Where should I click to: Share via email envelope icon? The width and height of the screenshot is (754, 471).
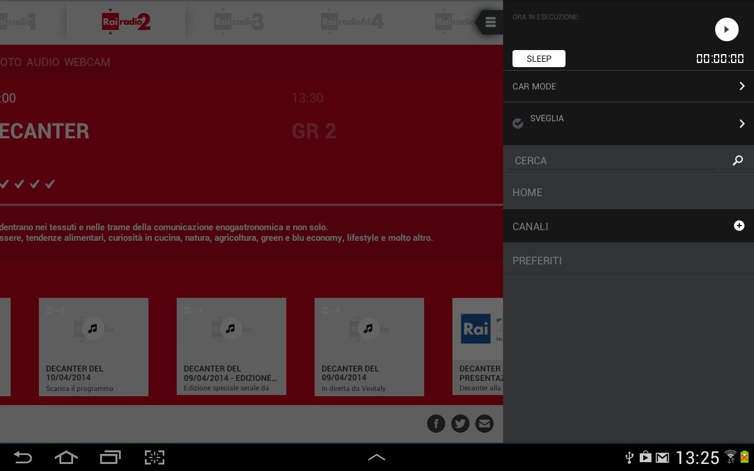(x=484, y=423)
